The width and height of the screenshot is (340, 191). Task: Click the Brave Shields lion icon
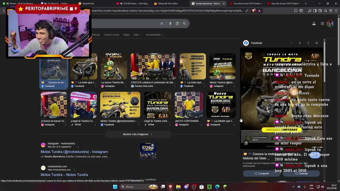(253, 11)
